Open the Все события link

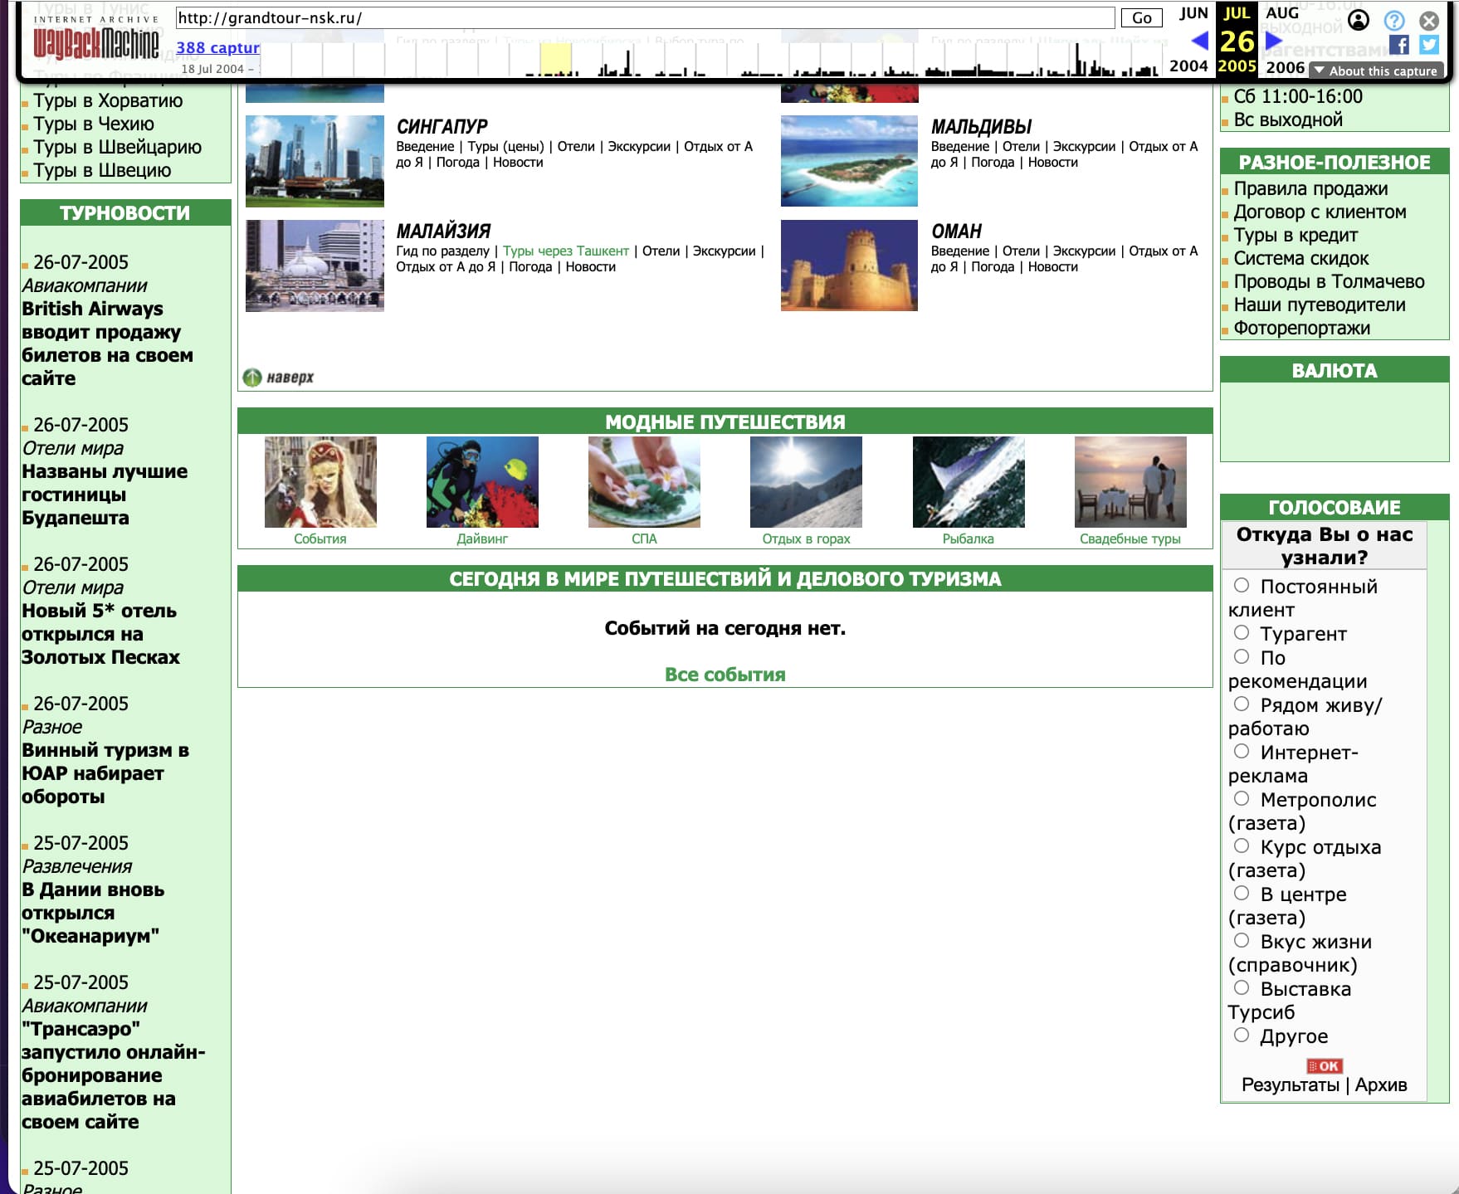coord(725,675)
